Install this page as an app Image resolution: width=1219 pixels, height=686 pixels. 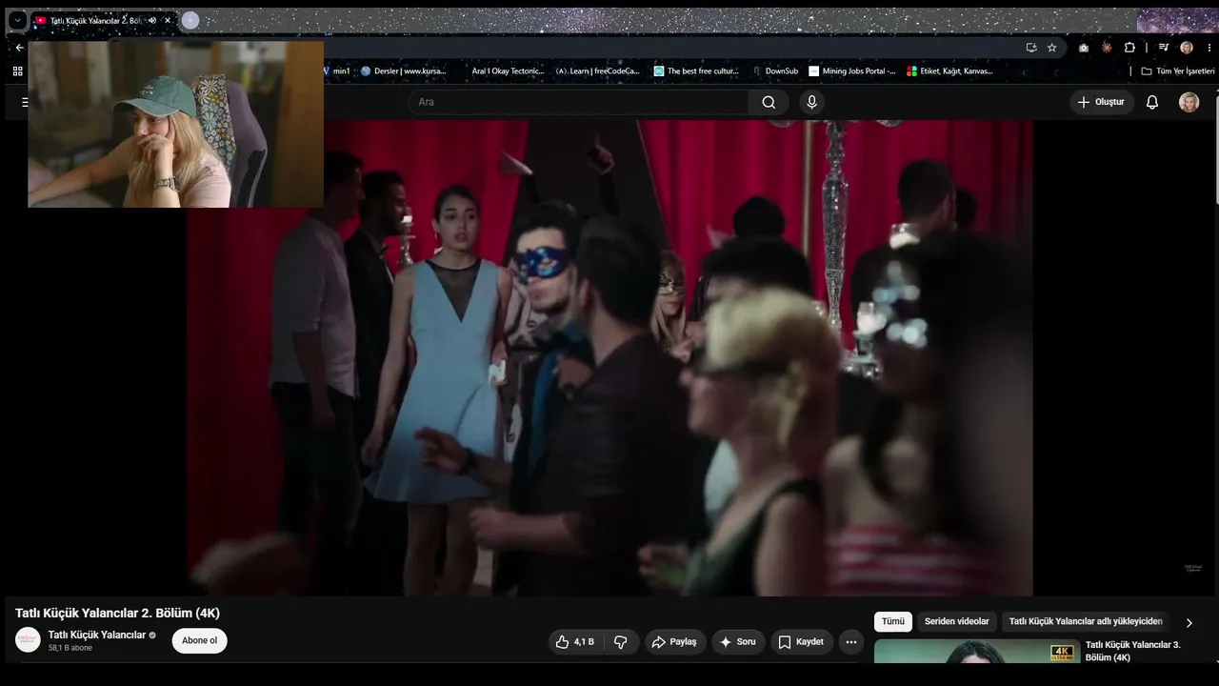[1031, 48]
